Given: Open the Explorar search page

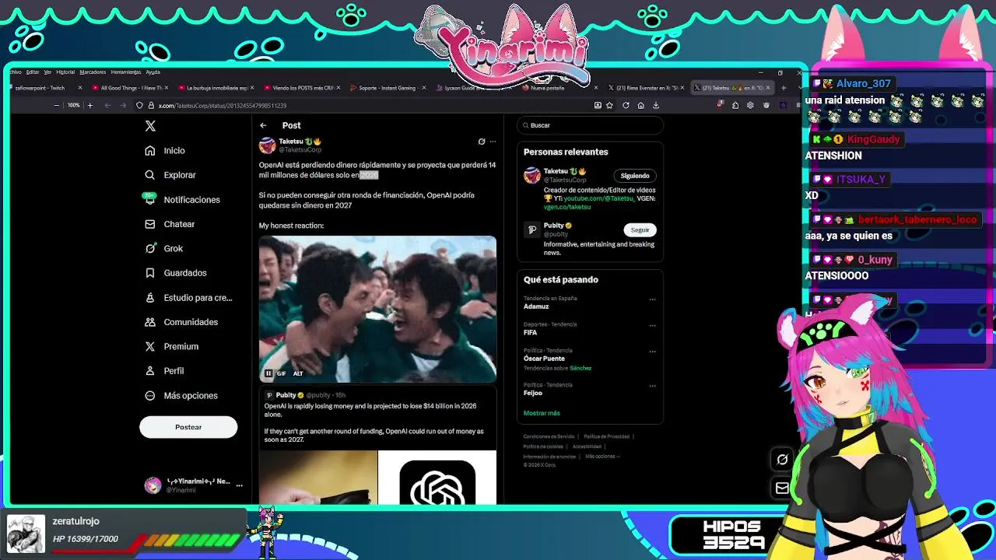Looking at the screenshot, I should pyautogui.click(x=170, y=175).
